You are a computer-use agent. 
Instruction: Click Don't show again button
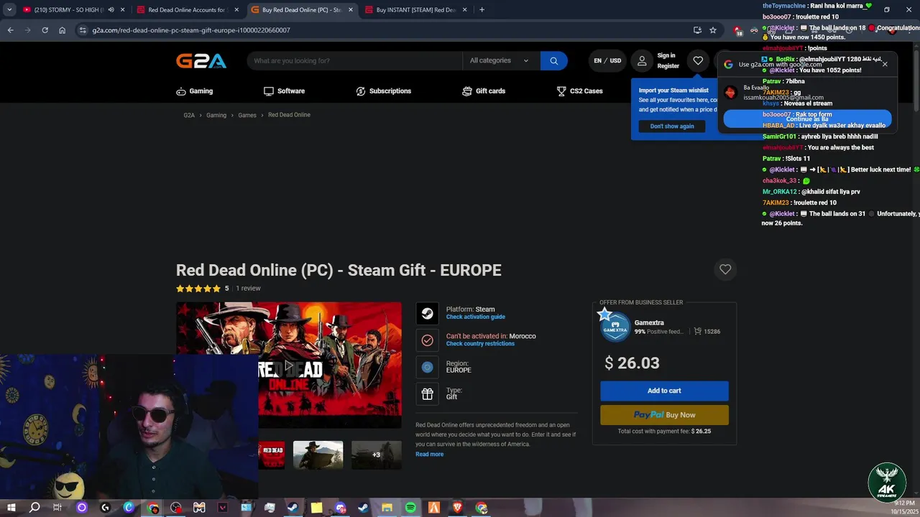point(672,126)
